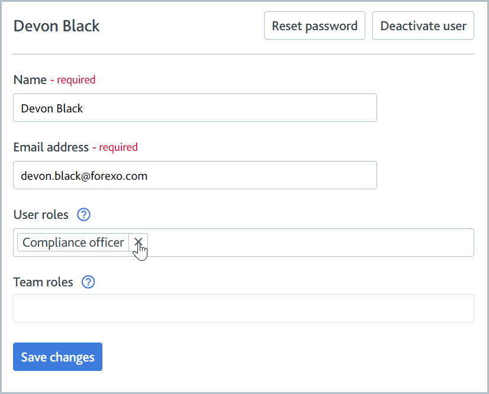Open the User roles selection field
The image size is (489, 394).
(296, 243)
